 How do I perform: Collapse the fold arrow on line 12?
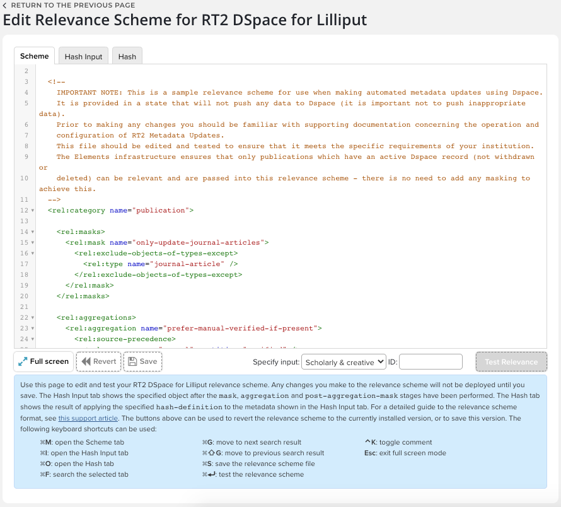pyautogui.click(x=33, y=211)
